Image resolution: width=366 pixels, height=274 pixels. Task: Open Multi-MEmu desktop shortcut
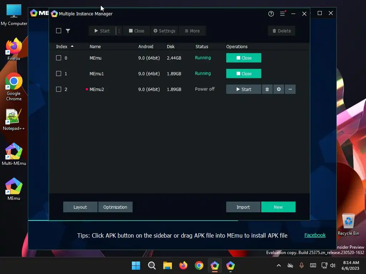[14, 154]
